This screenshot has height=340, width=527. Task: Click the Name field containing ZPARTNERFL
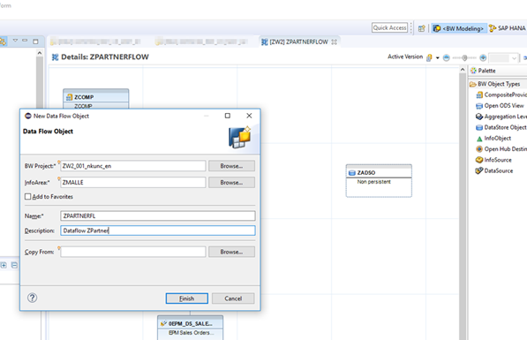coord(158,215)
